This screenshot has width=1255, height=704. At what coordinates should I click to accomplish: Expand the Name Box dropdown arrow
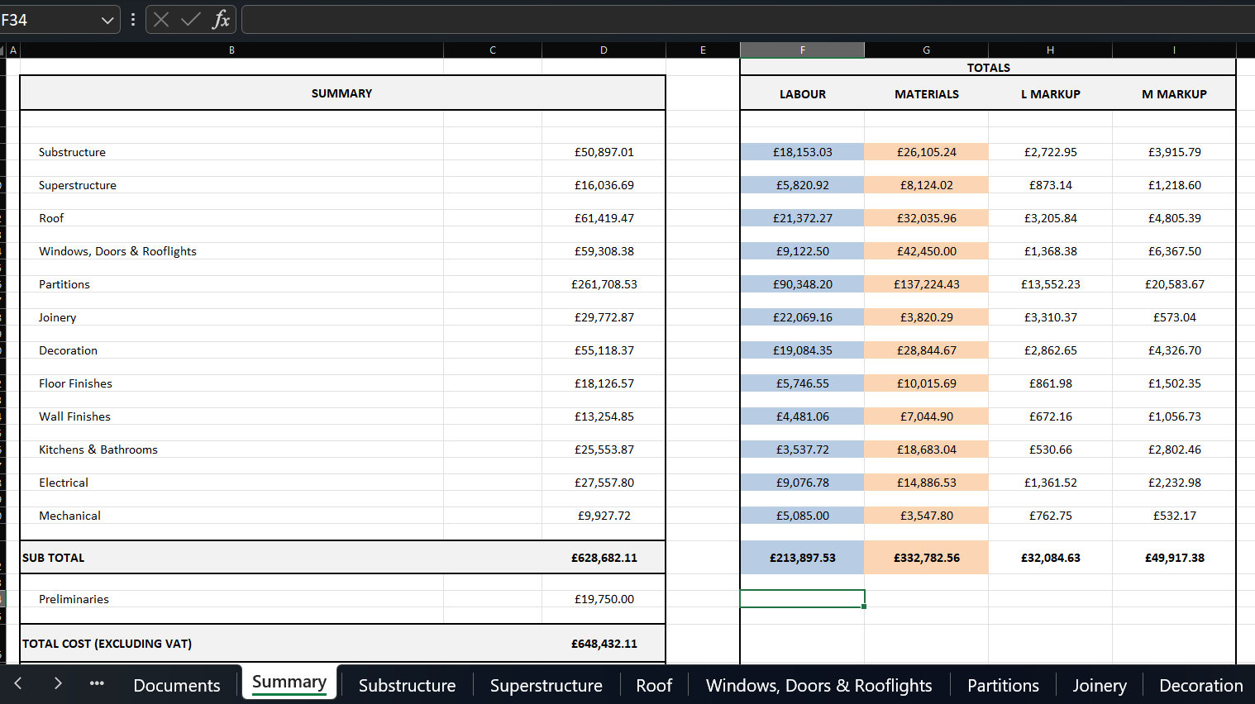[107, 20]
